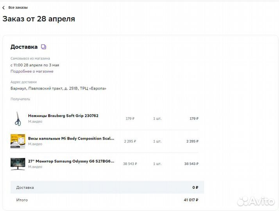Click the Samsung monitor thumbnail image

(x=18, y=164)
